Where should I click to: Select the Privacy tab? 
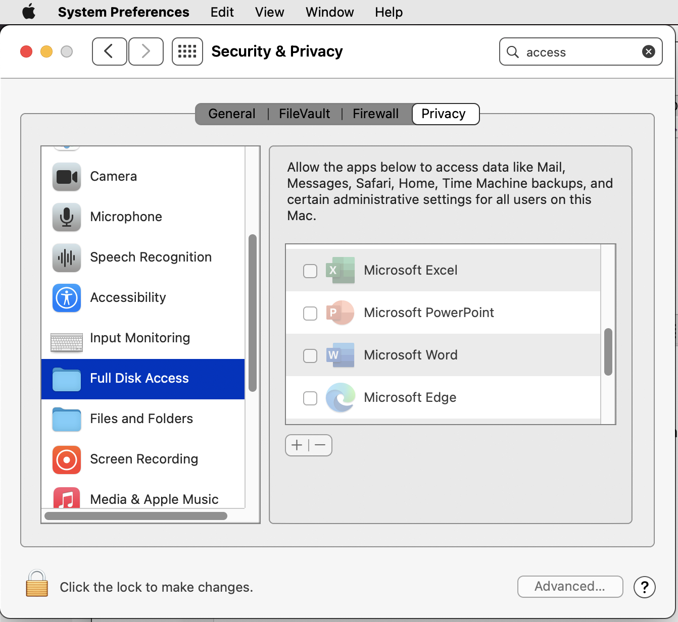446,114
